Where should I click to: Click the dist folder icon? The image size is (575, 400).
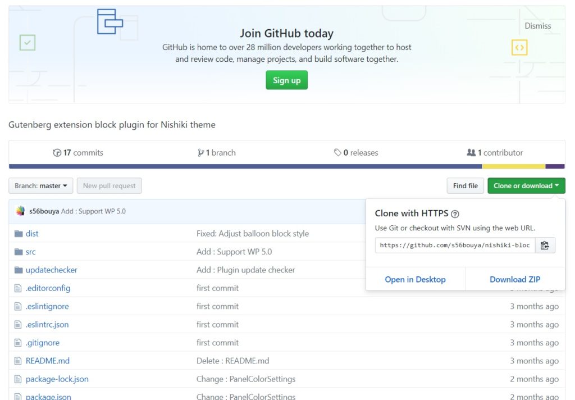(19, 234)
